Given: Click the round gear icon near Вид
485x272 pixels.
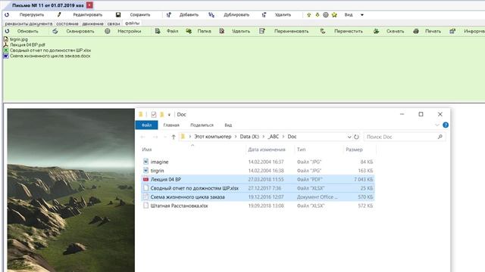Looking at the screenshot, I should coord(326,15).
